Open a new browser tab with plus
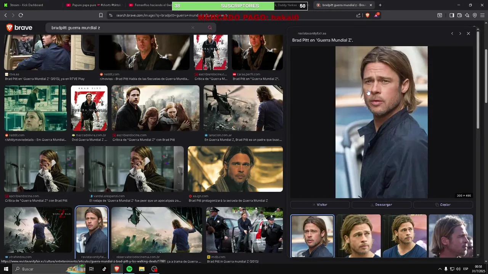 380,5
